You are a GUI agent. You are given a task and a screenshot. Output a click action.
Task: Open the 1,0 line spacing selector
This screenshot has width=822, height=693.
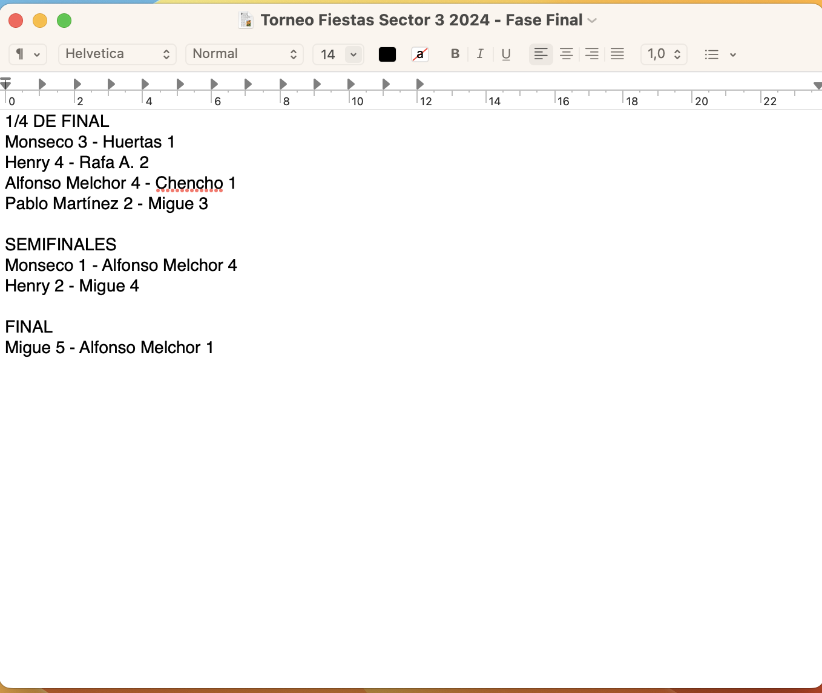[x=663, y=54]
